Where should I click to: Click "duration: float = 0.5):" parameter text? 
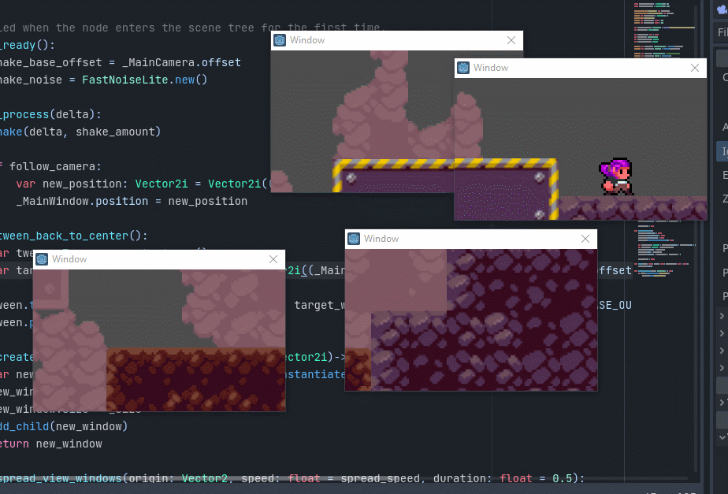509,479
